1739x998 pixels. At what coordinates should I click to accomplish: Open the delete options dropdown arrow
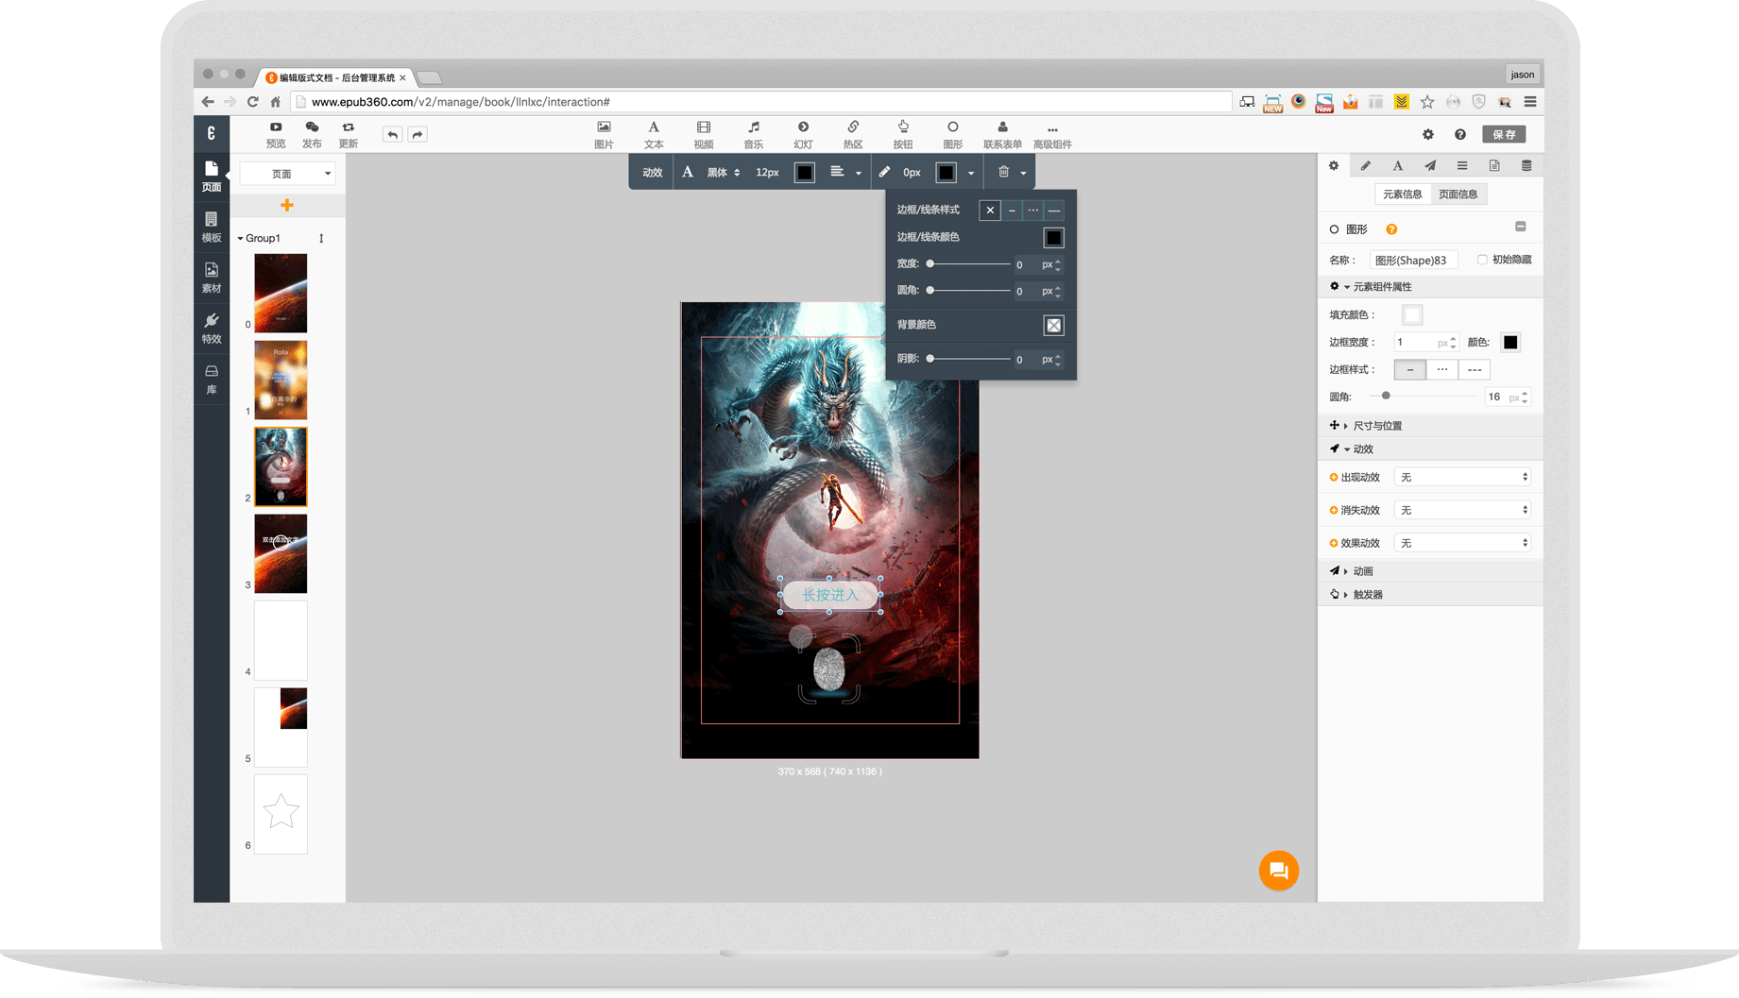(1023, 173)
